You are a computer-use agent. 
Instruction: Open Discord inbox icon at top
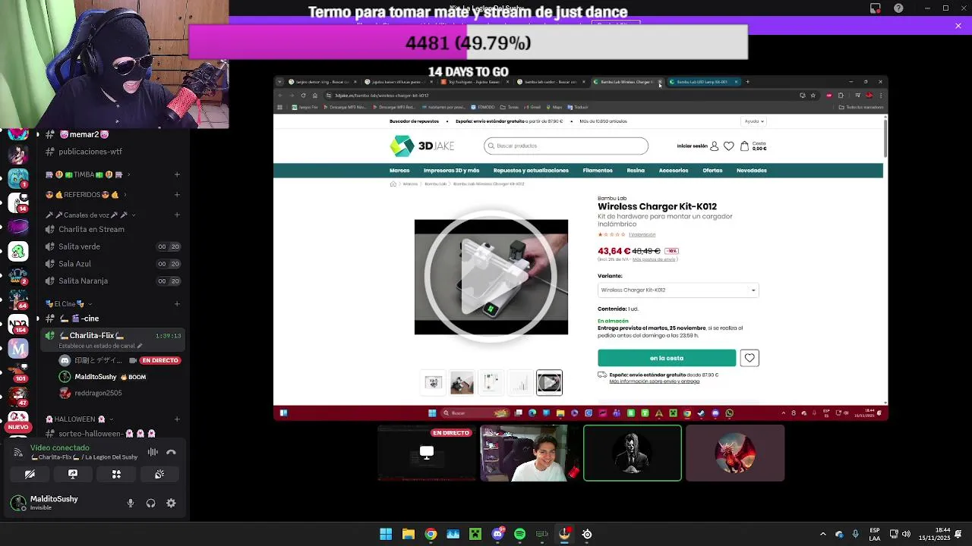point(876,8)
